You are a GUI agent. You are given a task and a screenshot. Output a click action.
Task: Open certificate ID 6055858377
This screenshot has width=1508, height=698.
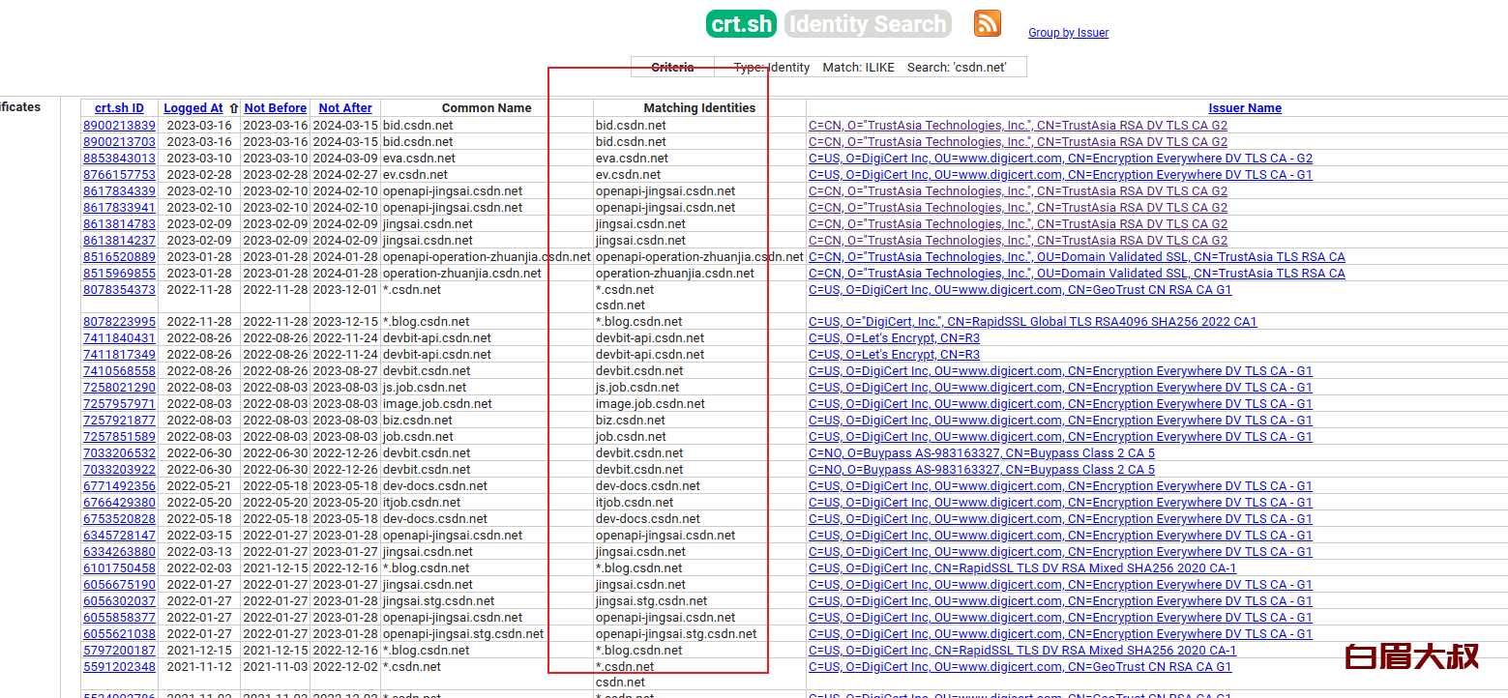(119, 618)
